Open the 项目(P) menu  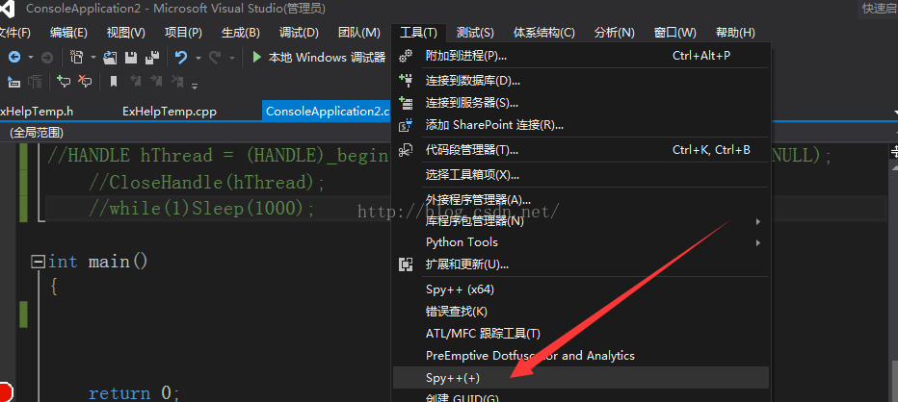[183, 33]
